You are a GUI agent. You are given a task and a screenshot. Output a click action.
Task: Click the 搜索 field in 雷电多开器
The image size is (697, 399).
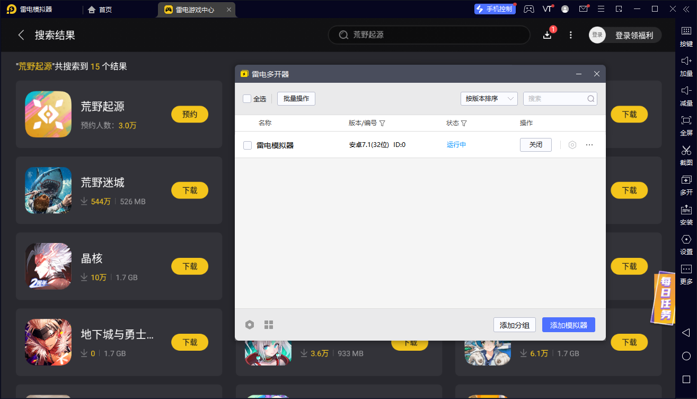pyautogui.click(x=560, y=99)
